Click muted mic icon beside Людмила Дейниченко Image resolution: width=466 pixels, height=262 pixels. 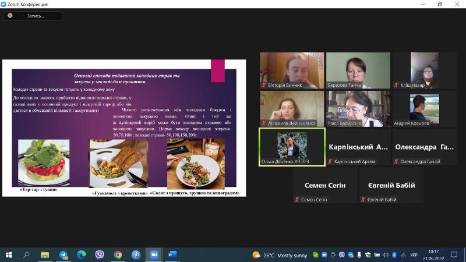[264, 123]
